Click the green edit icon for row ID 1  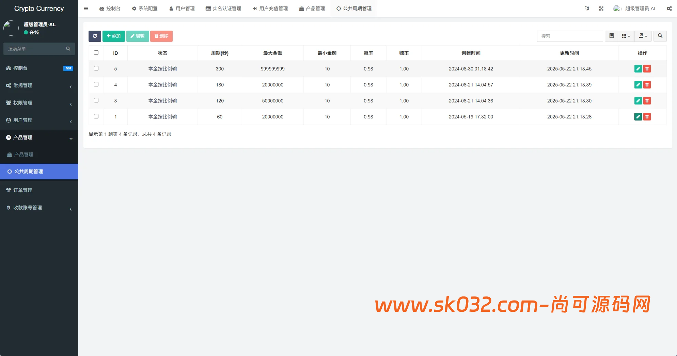coord(638,117)
